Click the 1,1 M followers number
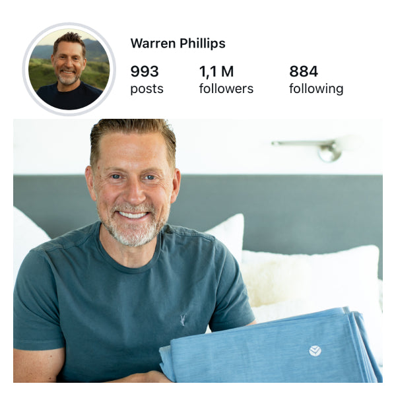This screenshot has height=396, width=396. (x=216, y=71)
